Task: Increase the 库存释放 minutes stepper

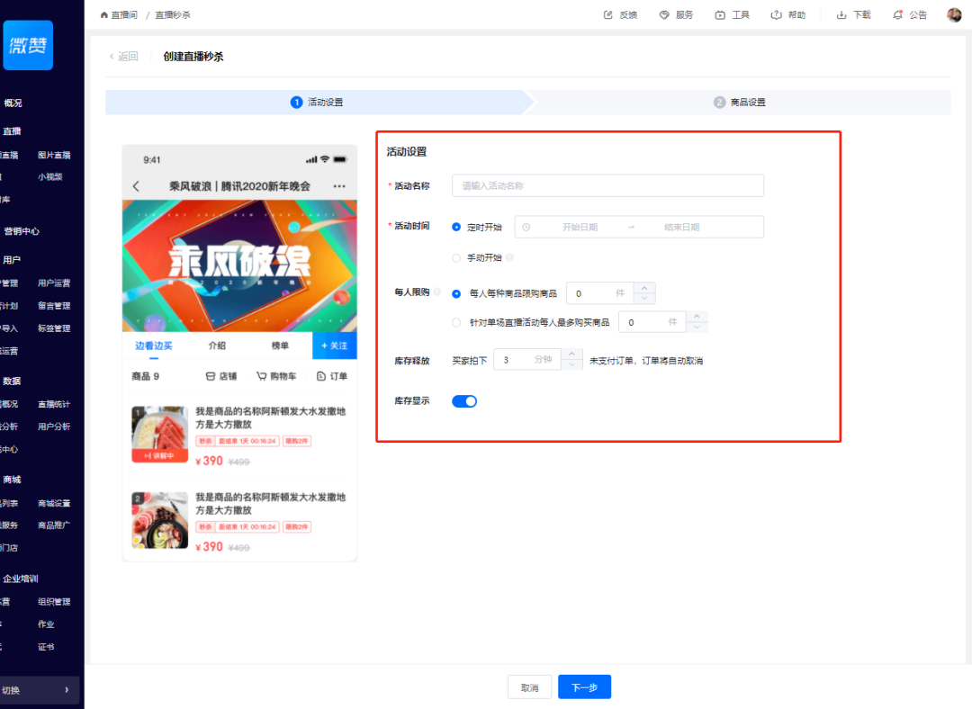Action: (x=571, y=354)
